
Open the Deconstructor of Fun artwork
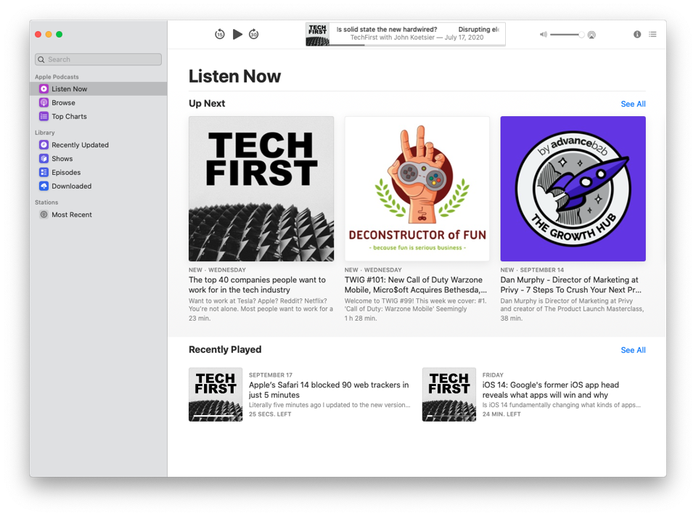point(417,189)
